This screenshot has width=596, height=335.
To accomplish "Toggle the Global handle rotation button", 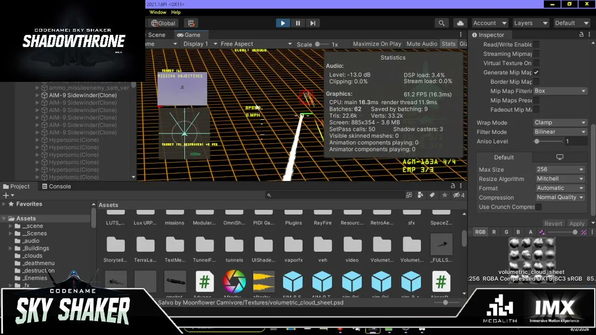I will (163, 23).
